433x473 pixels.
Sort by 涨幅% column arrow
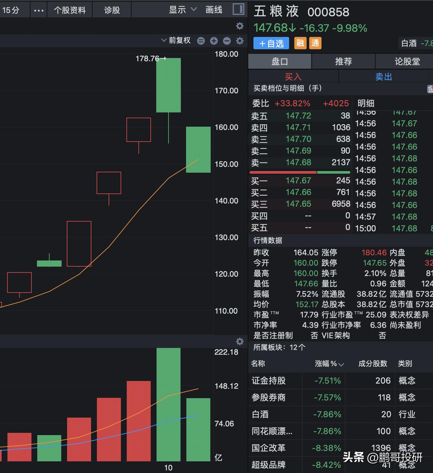[x=341, y=364]
